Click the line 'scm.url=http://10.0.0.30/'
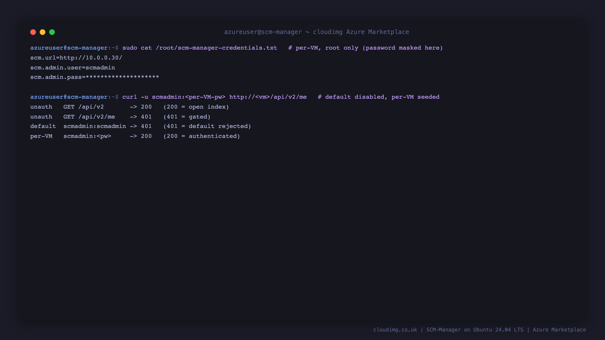Screen dimensions: 605x340 (76, 58)
